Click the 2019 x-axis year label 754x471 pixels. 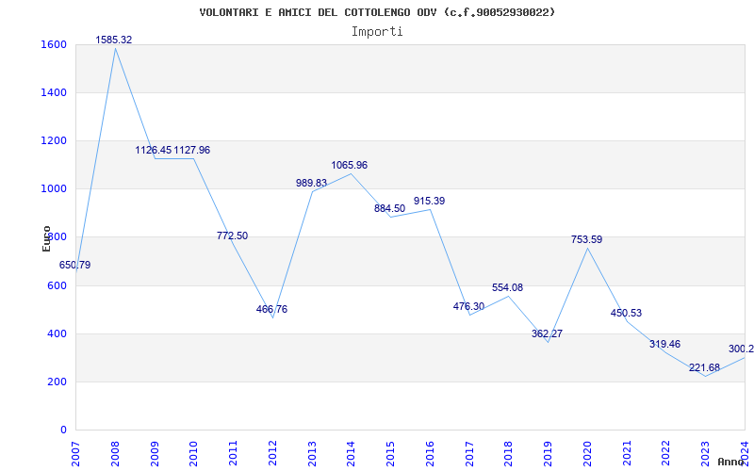click(549, 453)
